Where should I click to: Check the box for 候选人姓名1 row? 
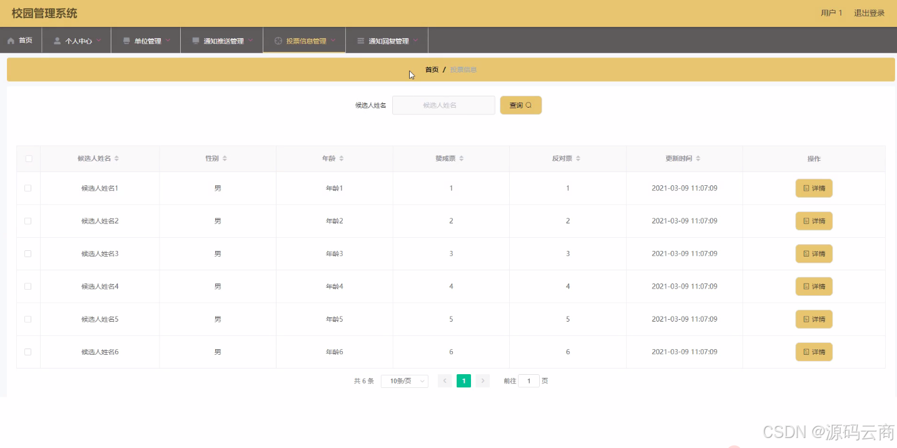tap(28, 188)
